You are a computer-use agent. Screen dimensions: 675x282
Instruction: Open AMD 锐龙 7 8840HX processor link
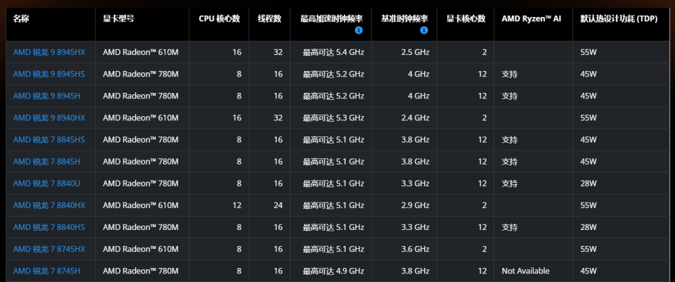coord(49,205)
